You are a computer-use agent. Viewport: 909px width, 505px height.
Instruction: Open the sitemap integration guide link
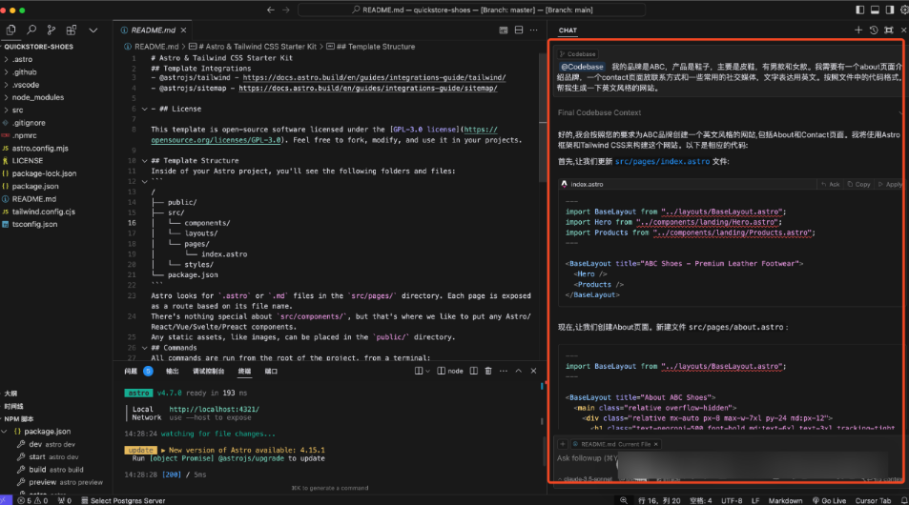pos(368,88)
